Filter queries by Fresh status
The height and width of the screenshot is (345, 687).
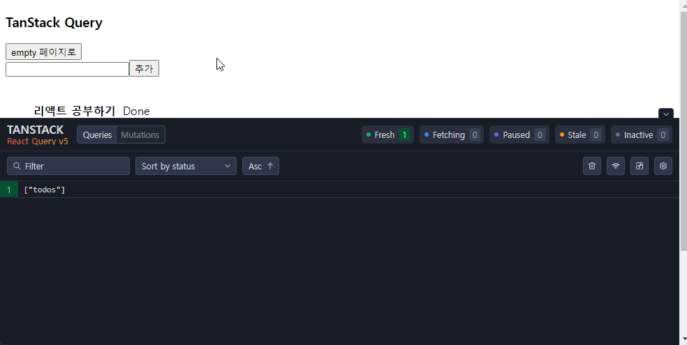(387, 135)
